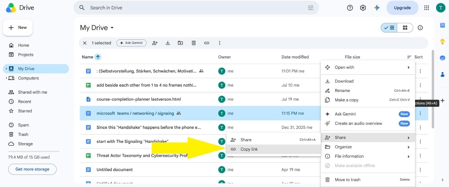Expand My Drive tree in sidebar

coord(6,69)
